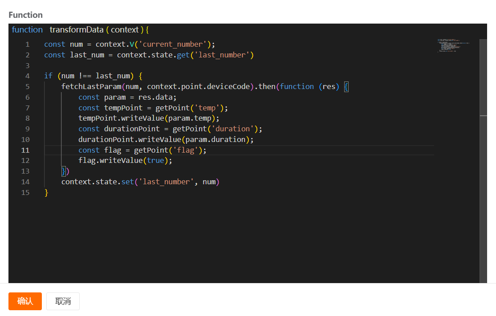This screenshot has width=496, height=316.
Task: Click the closing '})' bracket on line 13
Action: 65,171
